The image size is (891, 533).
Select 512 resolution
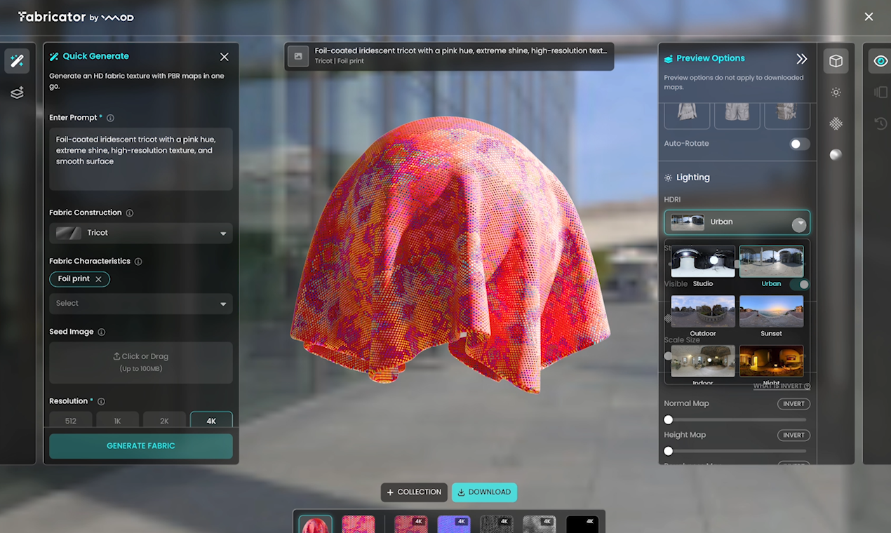[70, 420]
